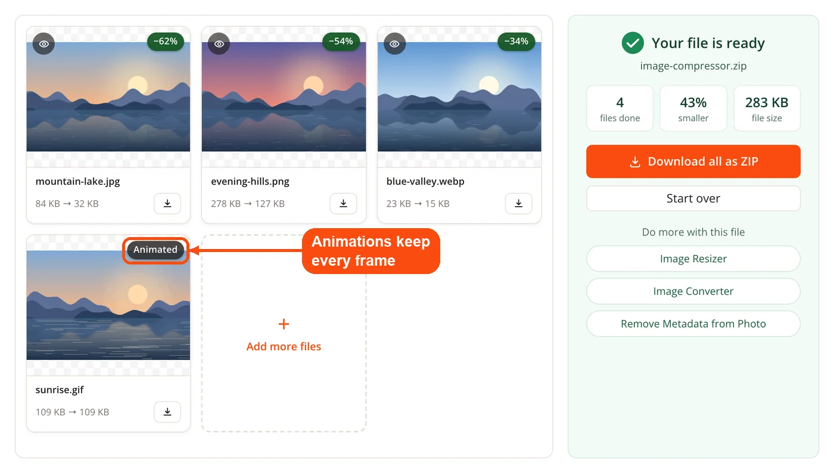834x473 pixels.
Task: Click the −62% savings badge
Action: coord(166,42)
